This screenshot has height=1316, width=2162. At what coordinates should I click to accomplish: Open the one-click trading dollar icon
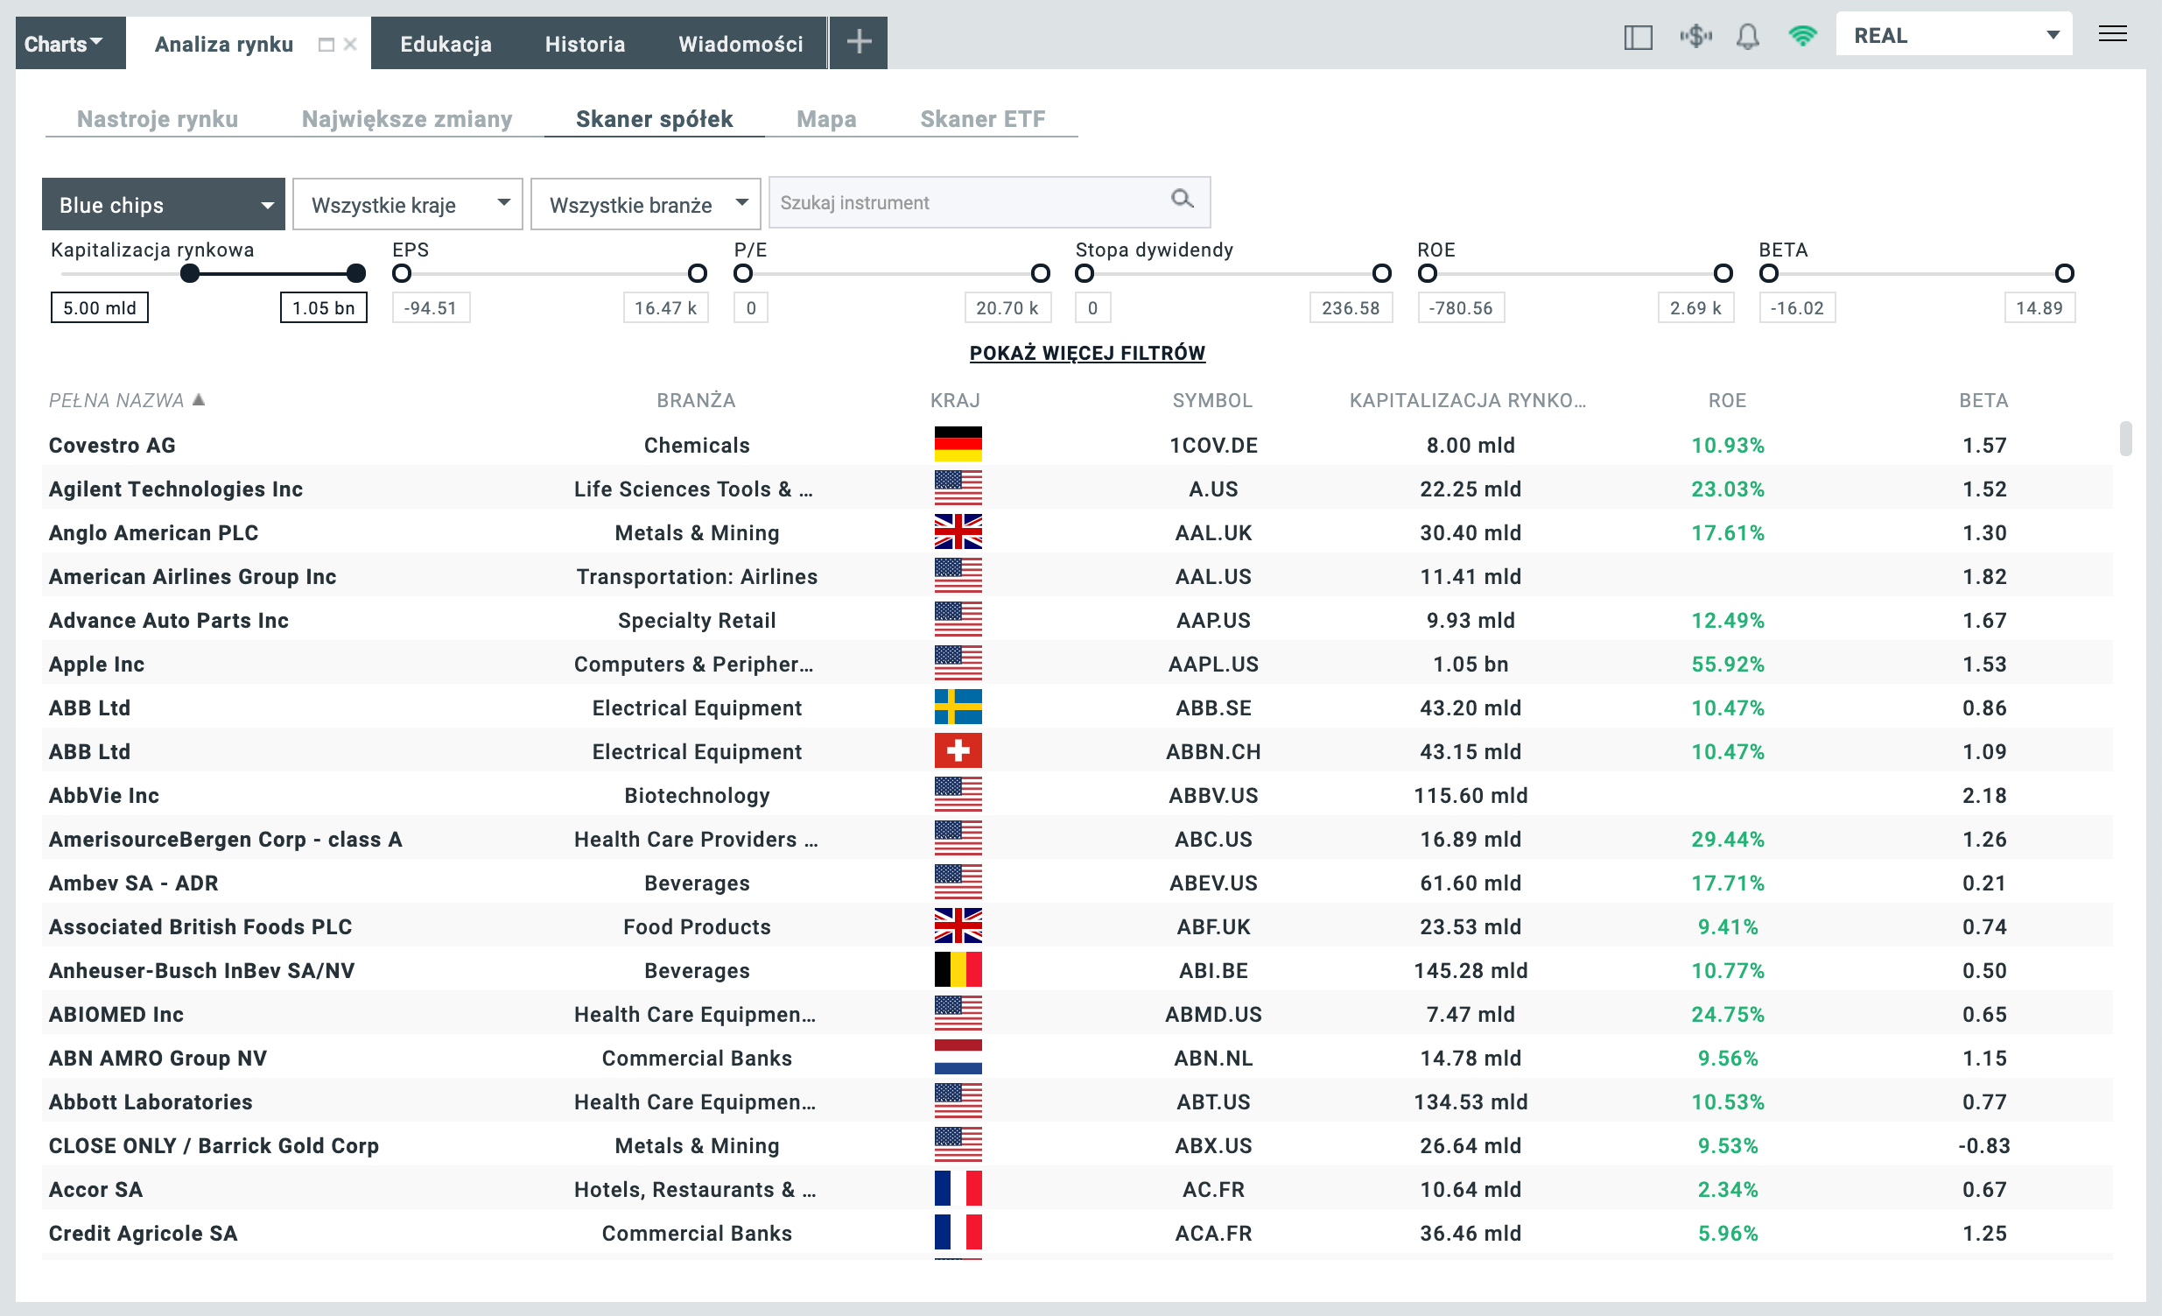1695,37
